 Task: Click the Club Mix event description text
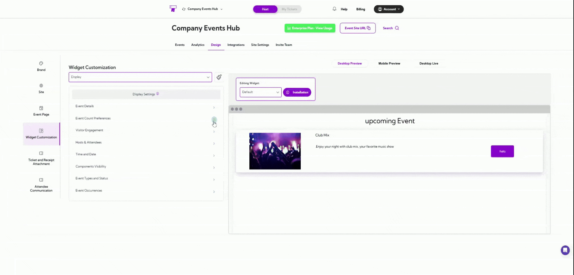[x=355, y=147]
